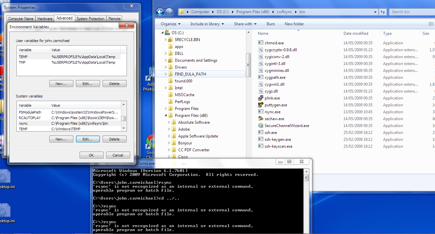
Task: Select the OS (C:) drive icon in tree
Action: pos(167,33)
